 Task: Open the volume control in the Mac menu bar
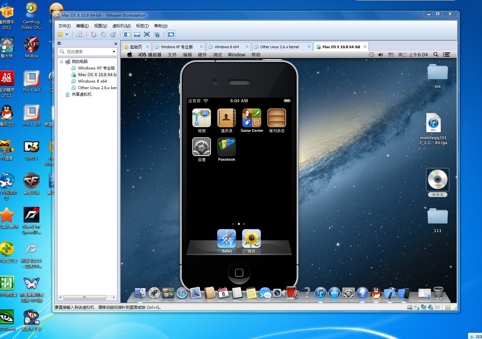click(381, 55)
